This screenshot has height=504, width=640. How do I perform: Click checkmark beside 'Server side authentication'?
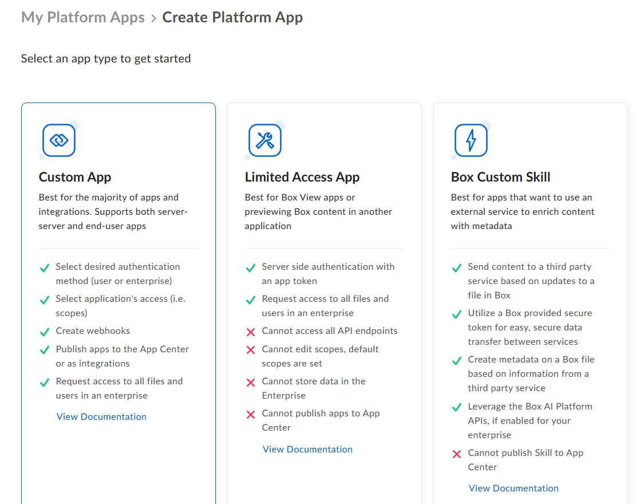tap(251, 268)
